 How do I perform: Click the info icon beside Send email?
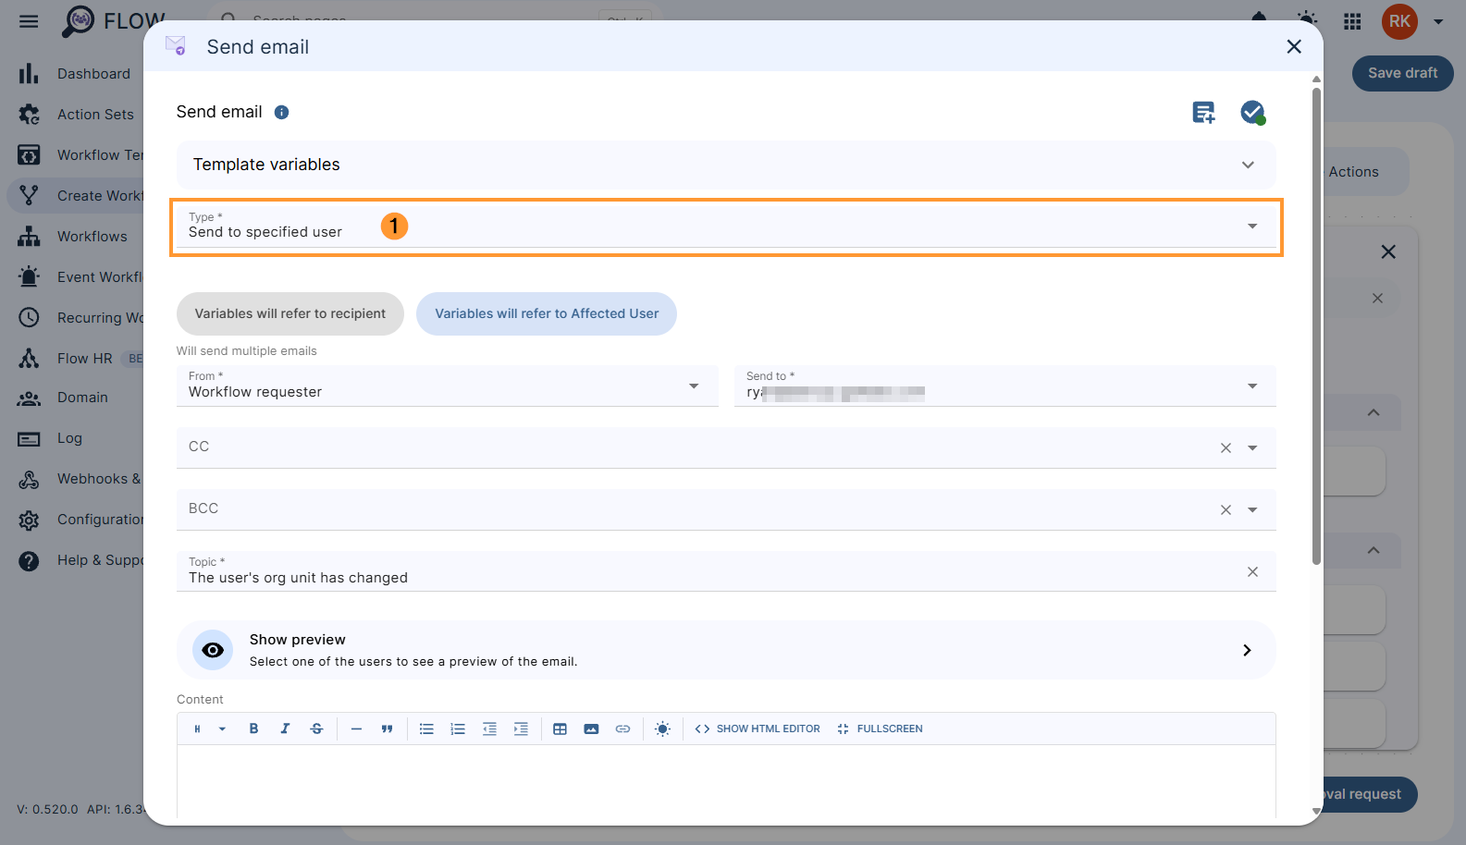[x=282, y=112]
